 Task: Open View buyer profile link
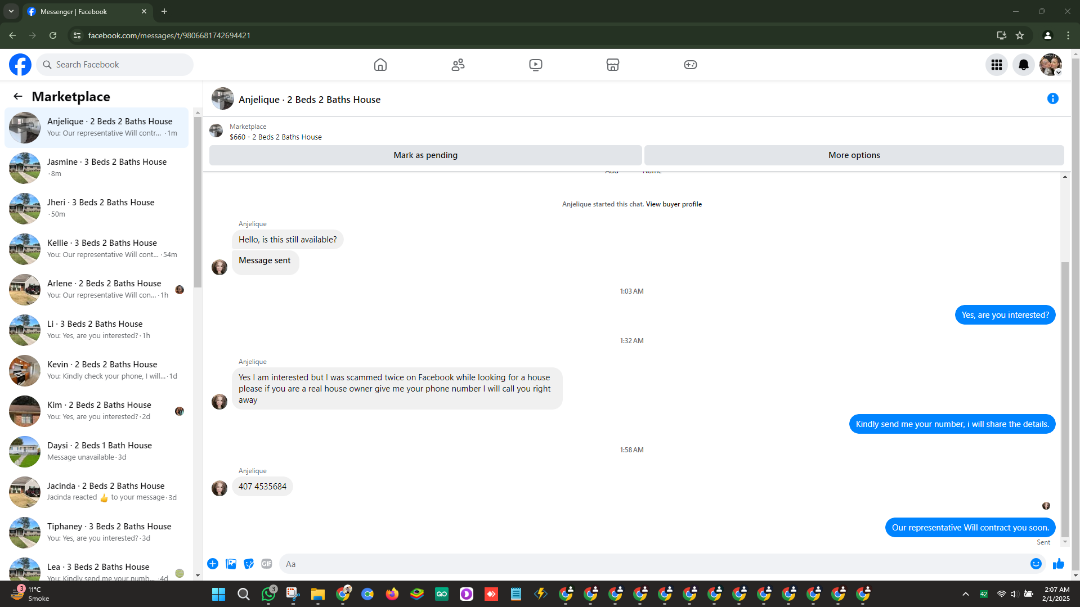pyautogui.click(x=674, y=204)
